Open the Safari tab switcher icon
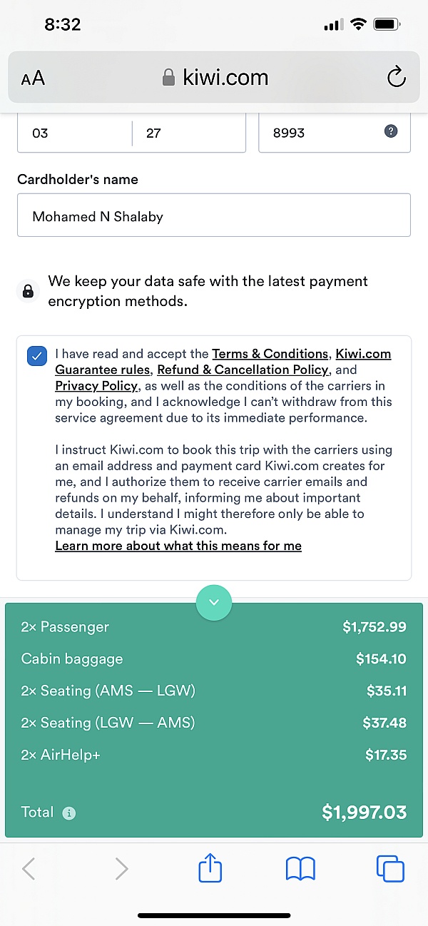Viewport: 428px width, 926px height. tap(390, 868)
